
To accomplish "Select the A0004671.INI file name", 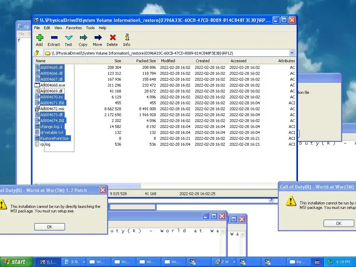I will 52,103.
